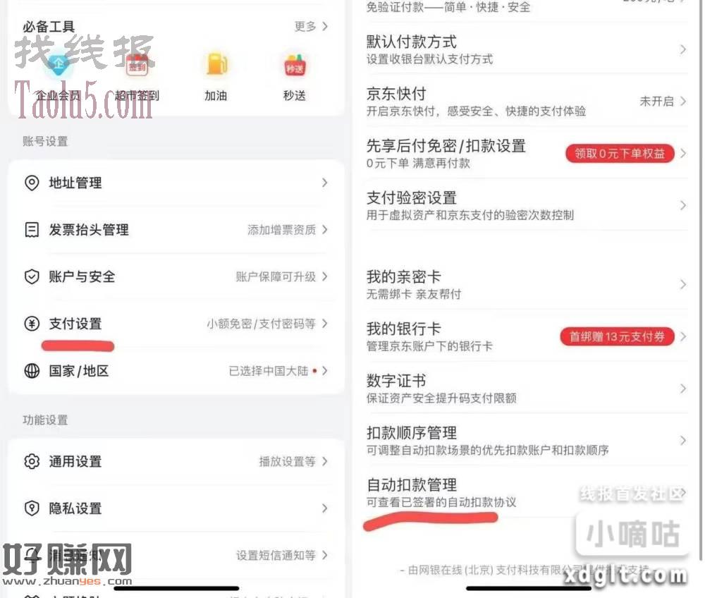
Task: Click the 发票抬头管理 invoice icon
Action: [x=32, y=230]
